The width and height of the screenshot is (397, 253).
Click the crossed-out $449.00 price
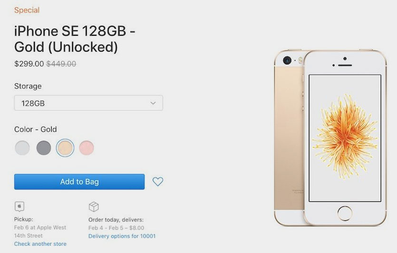[x=61, y=64]
